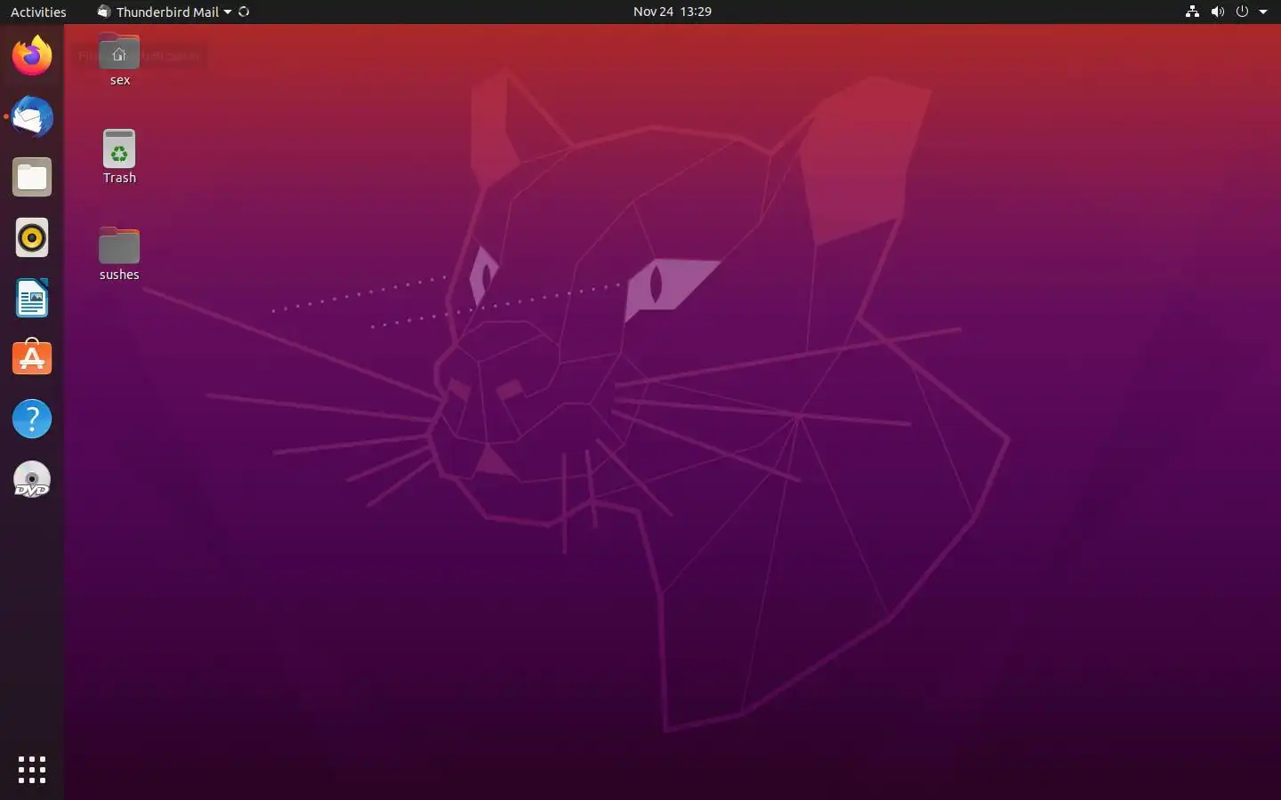Open the Files manager dock icon
Image resolution: width=1281 pixels, height=800 pixels.
32,177
